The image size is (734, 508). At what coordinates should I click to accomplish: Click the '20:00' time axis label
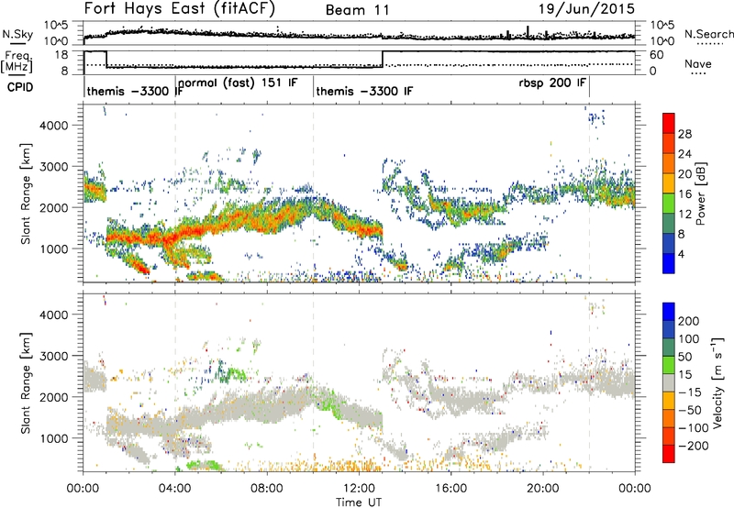542,489
